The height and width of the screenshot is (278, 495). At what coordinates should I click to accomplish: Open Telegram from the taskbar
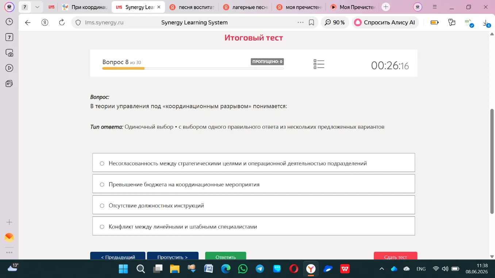coord(260,269)
